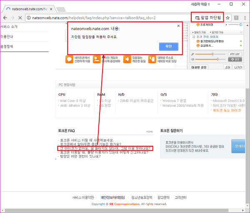Click the orange joystick icon for online games
This screenshot has height=213, width=250.
[x=97, y=59]
